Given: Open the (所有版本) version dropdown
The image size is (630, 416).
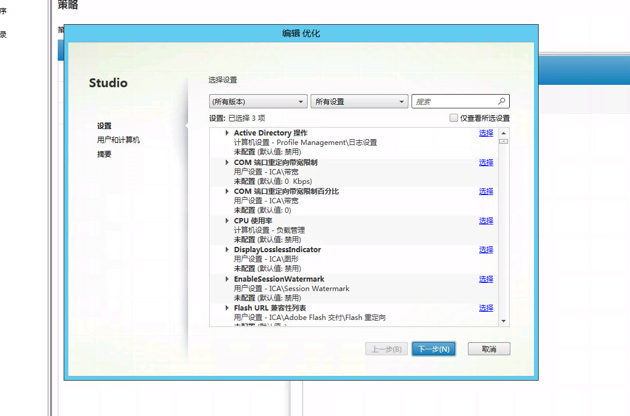Looking at the screenshot, I should (x=258, y=101).
